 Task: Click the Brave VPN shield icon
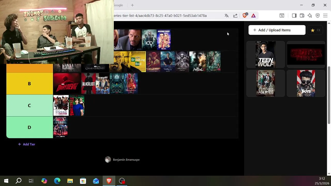(x=318, y=16)
